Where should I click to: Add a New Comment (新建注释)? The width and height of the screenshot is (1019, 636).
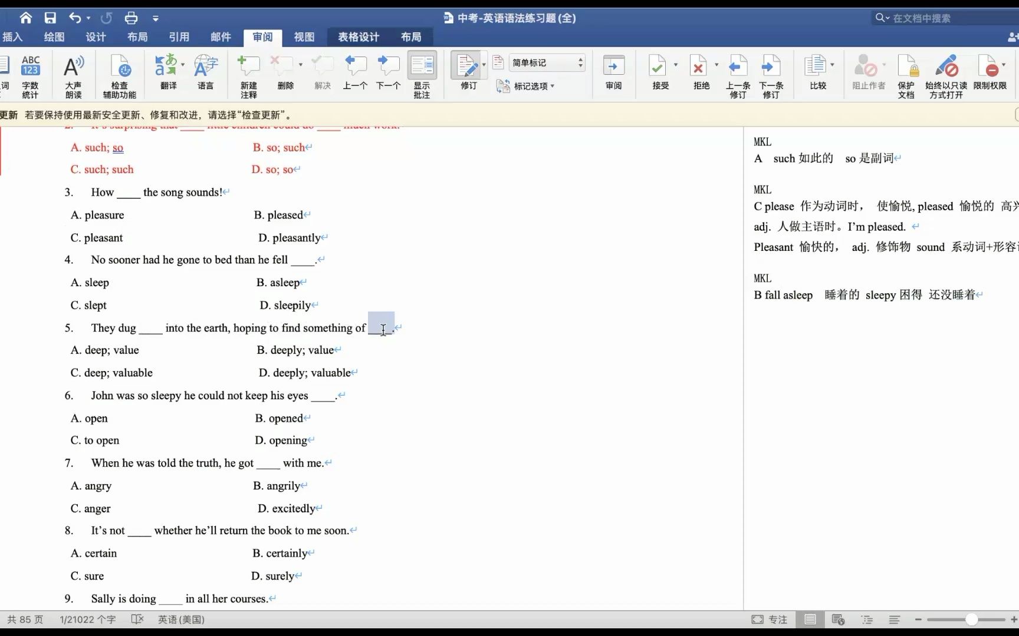point(248,76)
